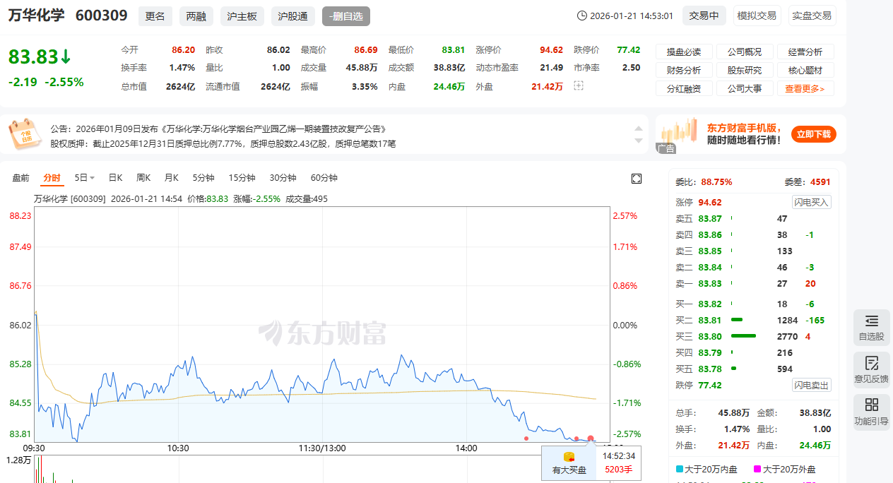Click the 买三 83.80 green volume bar
Image resolution: width=893 pixels, height=483 pixels.
point(743,336)
